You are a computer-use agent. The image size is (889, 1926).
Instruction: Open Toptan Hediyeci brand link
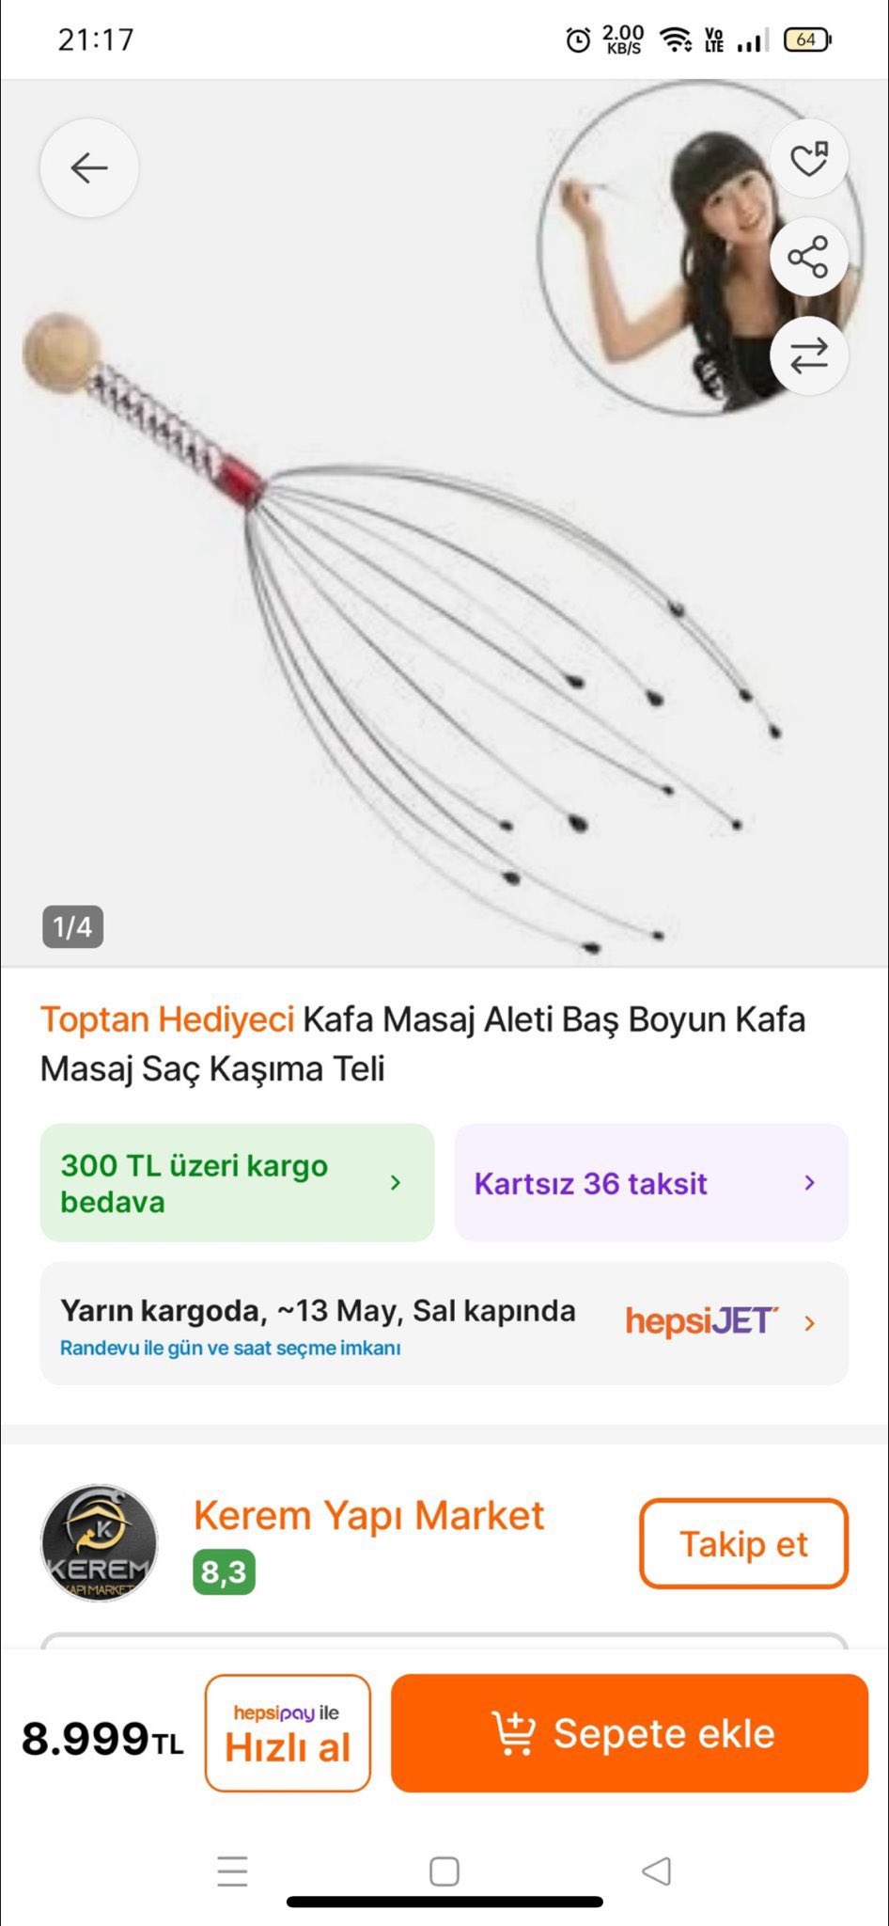[167, 1019]
